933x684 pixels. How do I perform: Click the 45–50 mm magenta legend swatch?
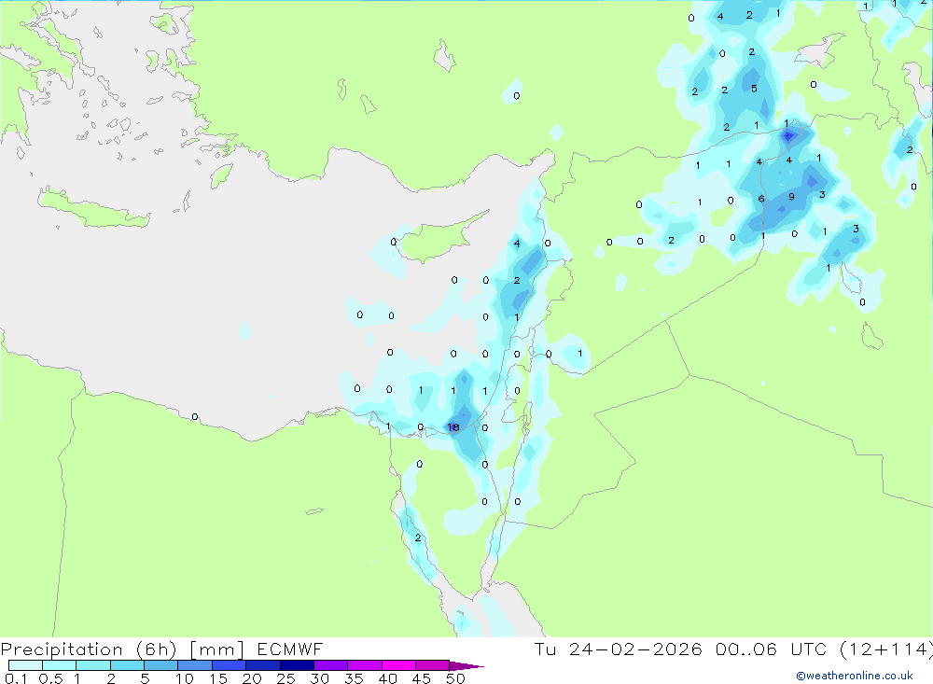coord(433,665)
